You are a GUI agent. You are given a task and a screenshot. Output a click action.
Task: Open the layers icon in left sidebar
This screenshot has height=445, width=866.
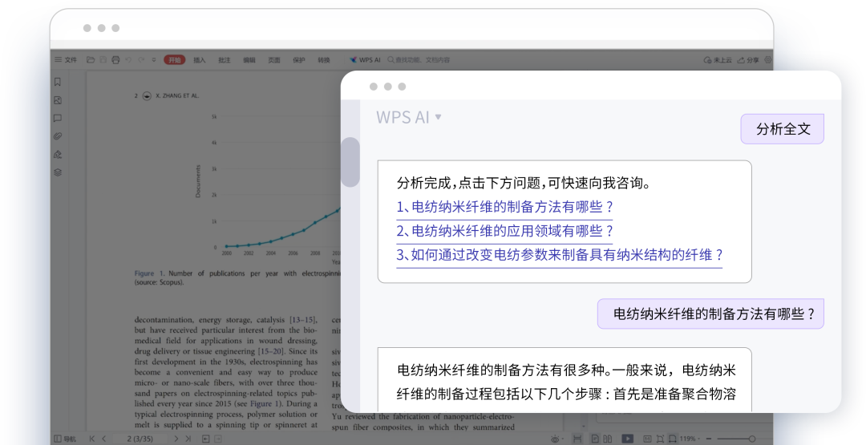(x=58, y=172)
